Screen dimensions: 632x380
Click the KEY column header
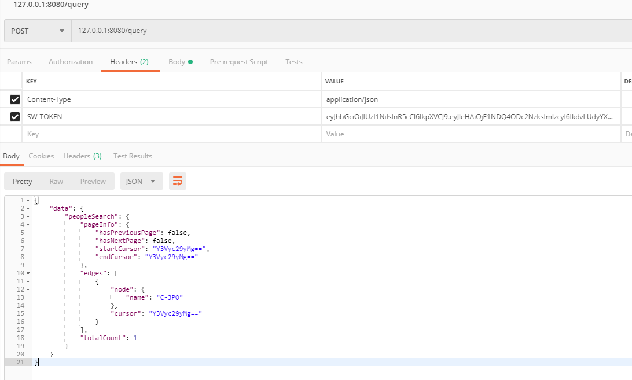31,82
